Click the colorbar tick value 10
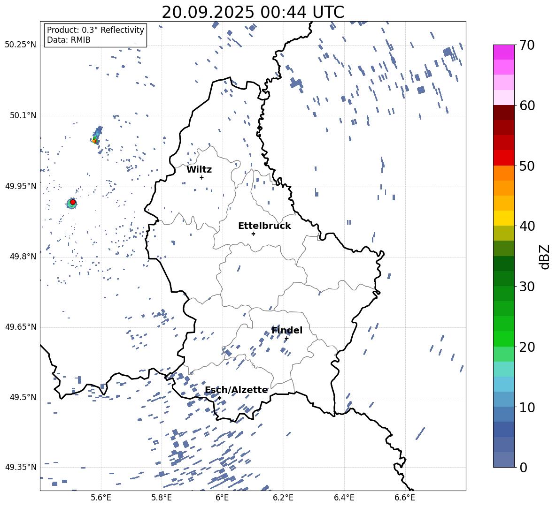 point(527,407)
